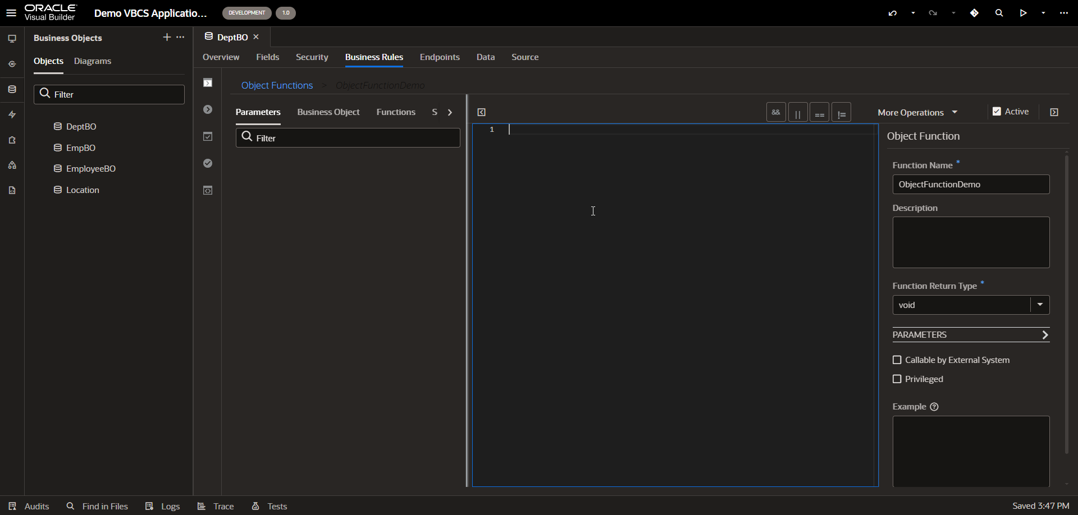Image resolution: width=1078 pixels, height=515 pixels.
Task: Switch to the Endpoints tab
Action: 440,57
